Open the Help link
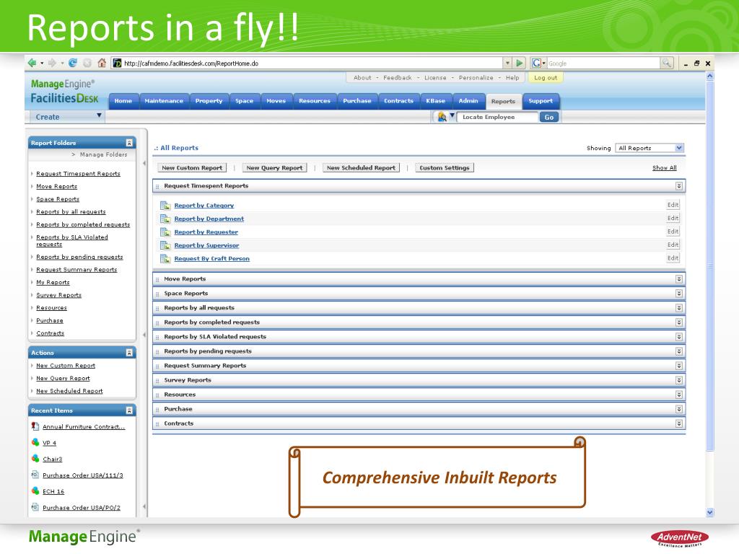This screenshot has height=554, width=739. (512, 78)
